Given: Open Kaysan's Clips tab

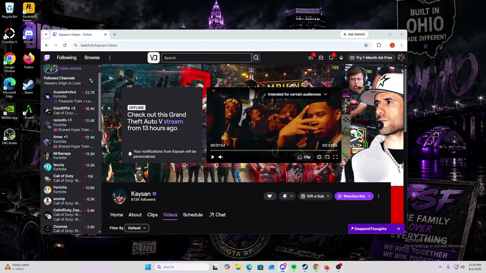Looking at the screenshot, I should [x=152, y=215].
